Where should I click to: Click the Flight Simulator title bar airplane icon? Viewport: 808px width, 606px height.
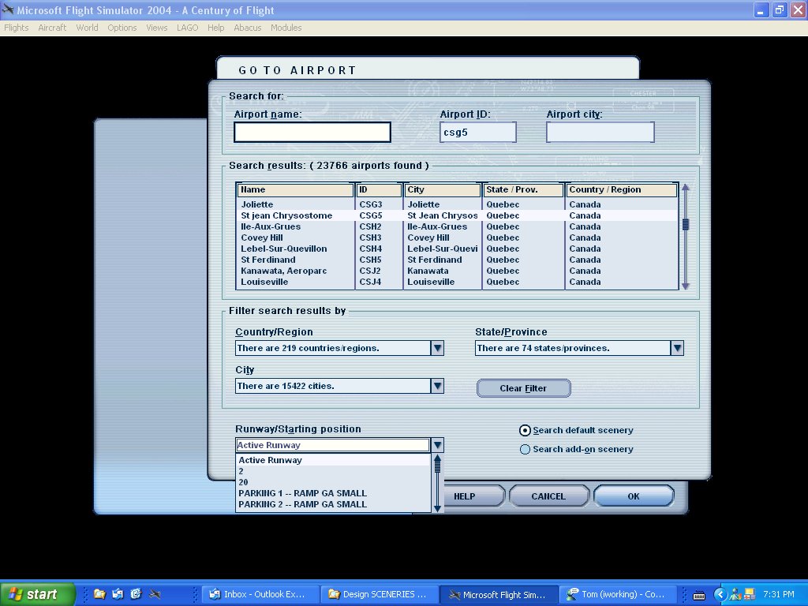click(8, 9)
